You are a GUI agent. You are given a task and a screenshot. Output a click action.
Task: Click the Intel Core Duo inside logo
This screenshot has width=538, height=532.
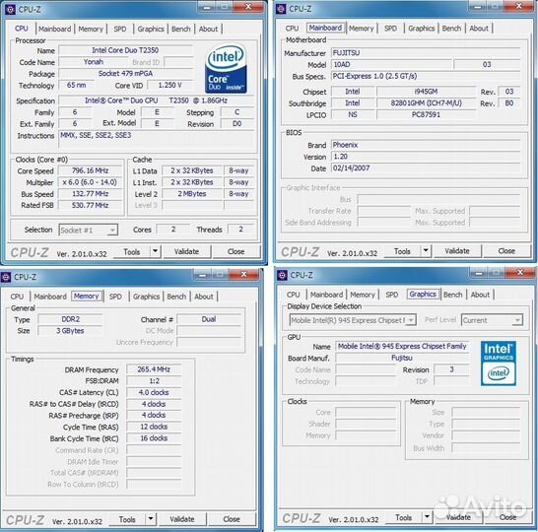[226, 69]
